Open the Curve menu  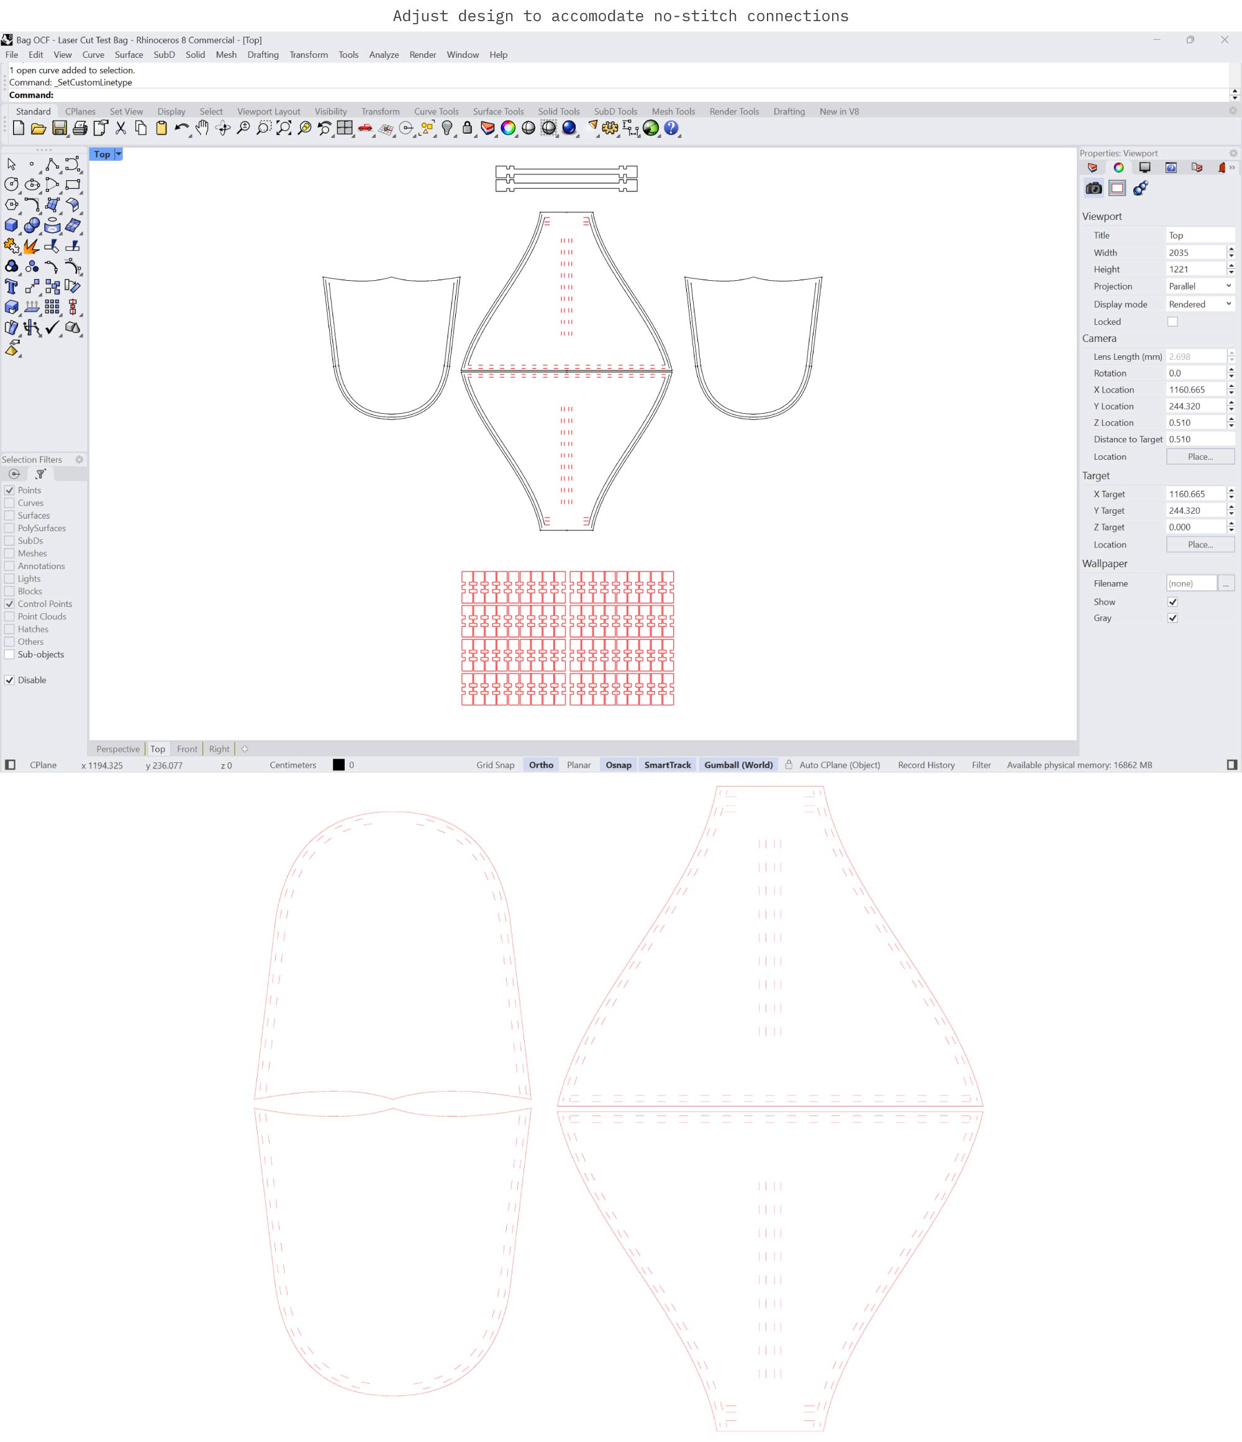coord(93,54)
